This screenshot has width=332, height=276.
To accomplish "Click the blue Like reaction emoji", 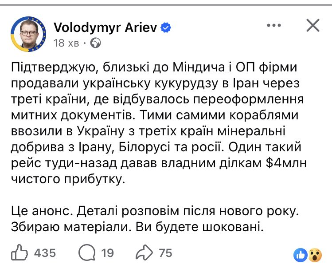I will (300, 255).
